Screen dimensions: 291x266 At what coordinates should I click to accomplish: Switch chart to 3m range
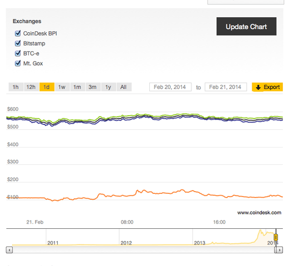pos(93,87)
